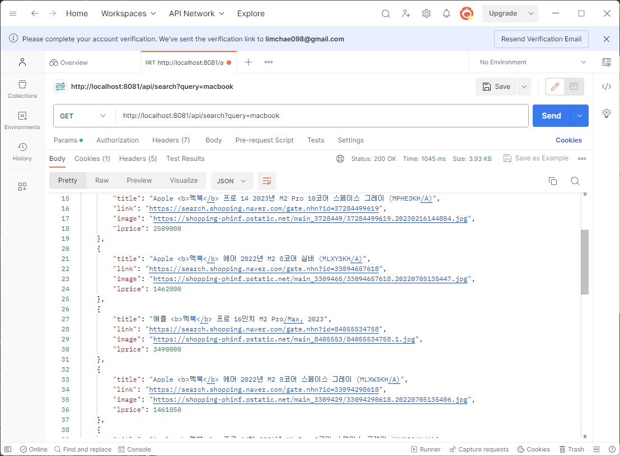
Task: Go forward with the right arrow
Action: (53, 13)
